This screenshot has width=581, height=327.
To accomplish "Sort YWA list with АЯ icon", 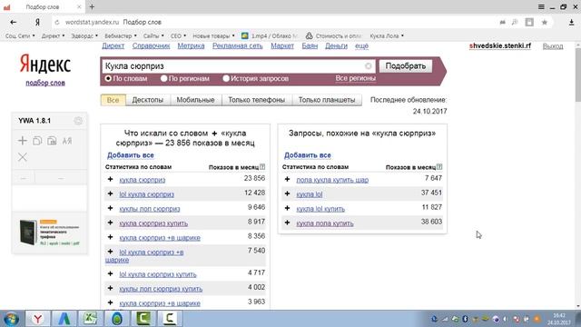I will click(x=66, y=141).
